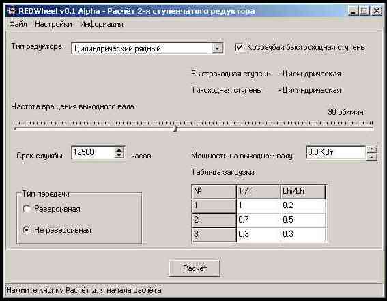Open the Информация menu

tap(102, 24)
